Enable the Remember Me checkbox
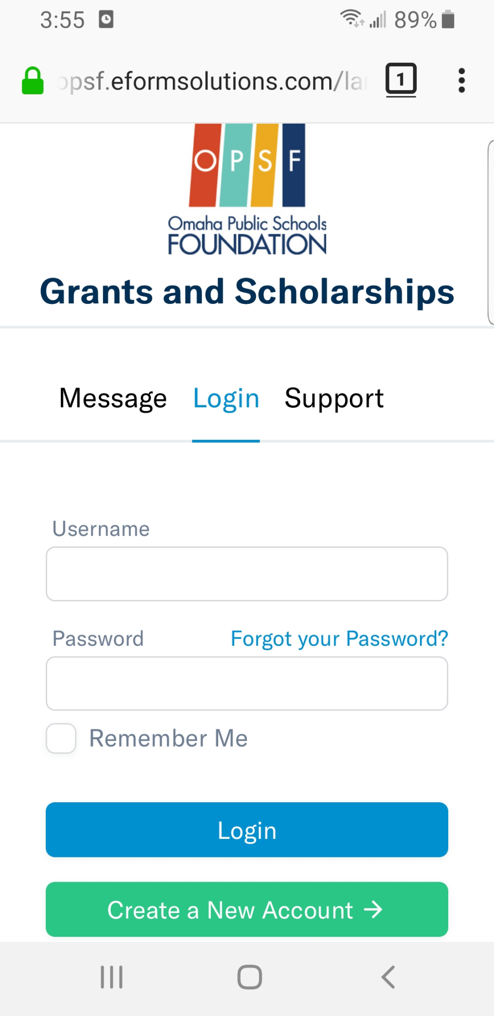494x1016 pixels. pyautogui.click(x=61, y=738)
